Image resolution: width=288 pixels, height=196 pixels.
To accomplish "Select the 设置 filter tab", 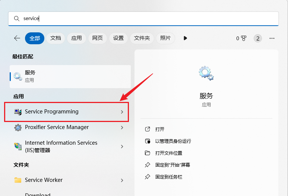I will click(x=118, y=38).
